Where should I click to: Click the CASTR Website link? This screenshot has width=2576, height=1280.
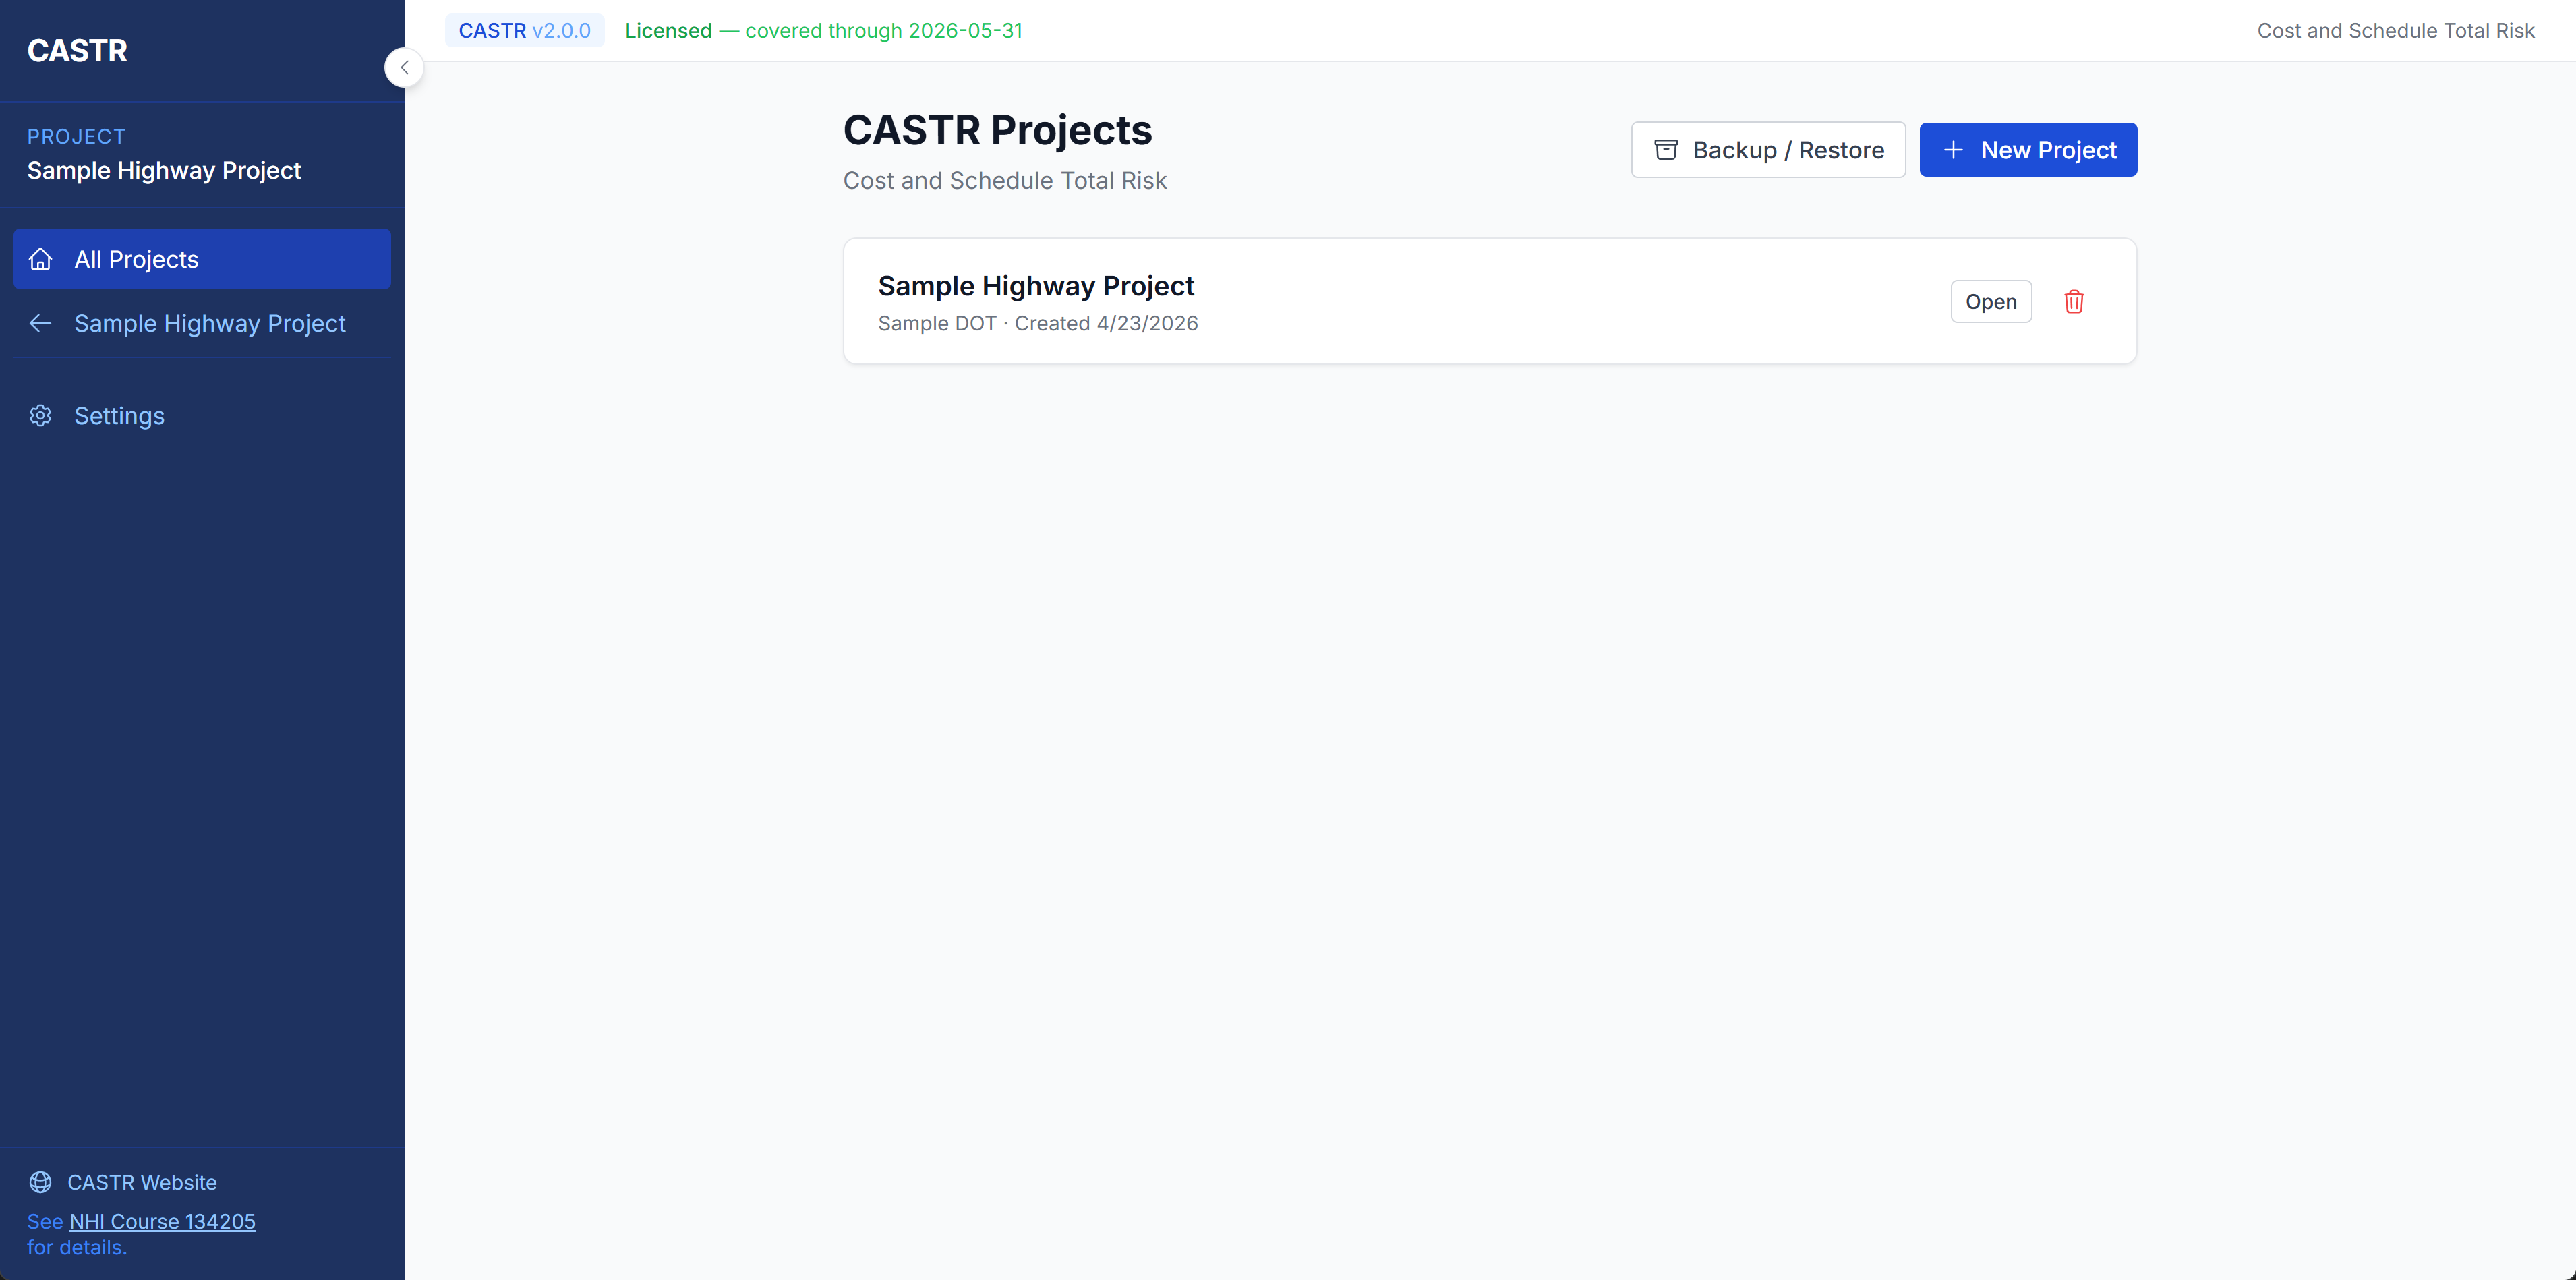141,1182
